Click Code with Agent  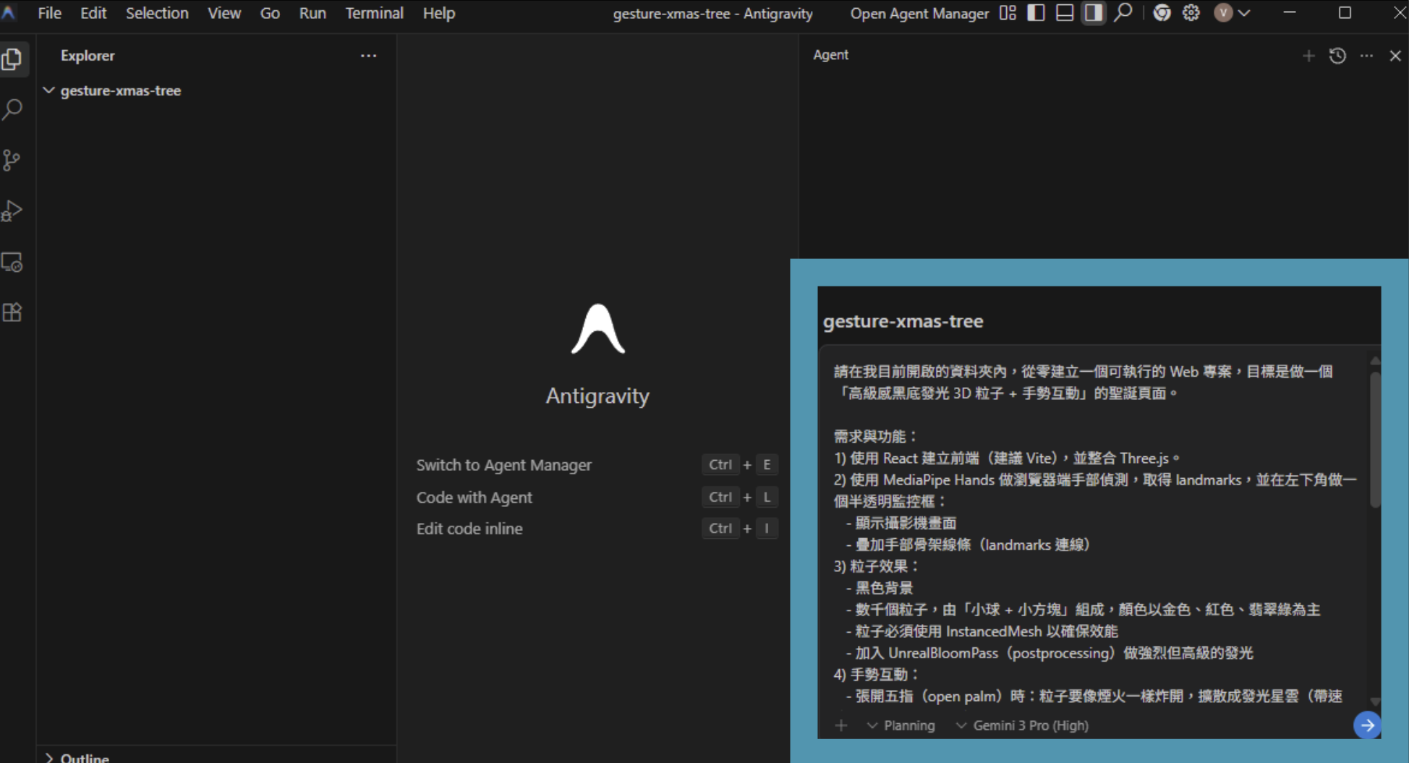tap(474, 498)
